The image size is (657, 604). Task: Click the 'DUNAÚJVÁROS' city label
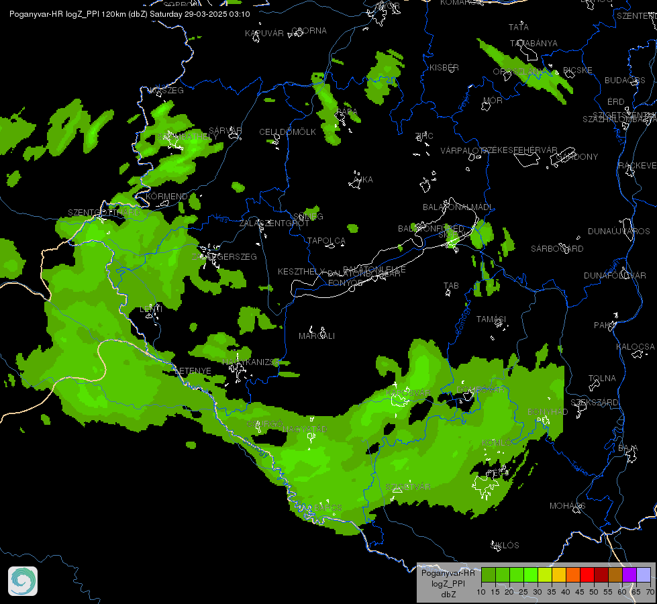(619, 232)
